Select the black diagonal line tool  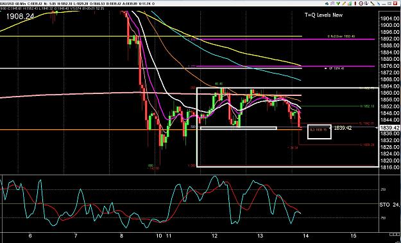pos(372,4)
